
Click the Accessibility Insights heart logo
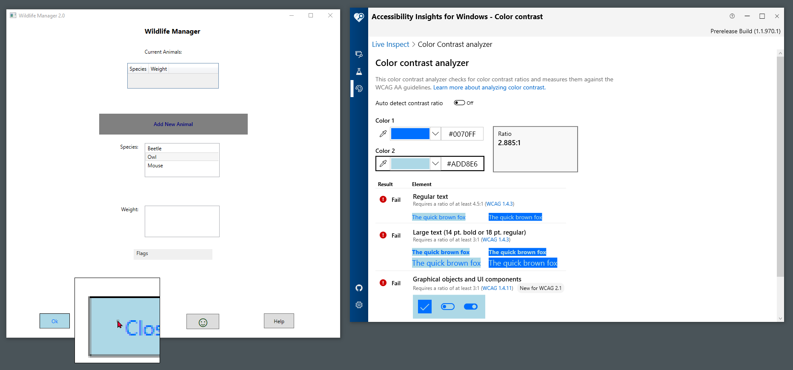click(x=359, y=17)
